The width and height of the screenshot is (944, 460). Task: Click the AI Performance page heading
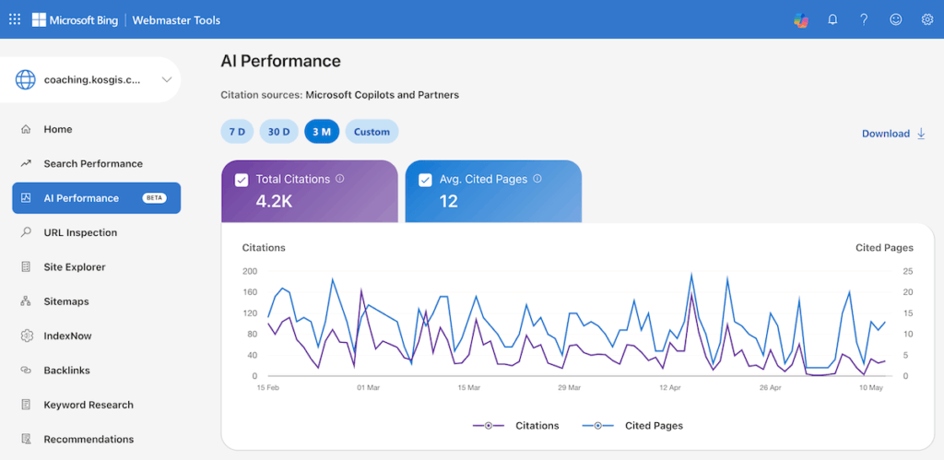[280, 61]
